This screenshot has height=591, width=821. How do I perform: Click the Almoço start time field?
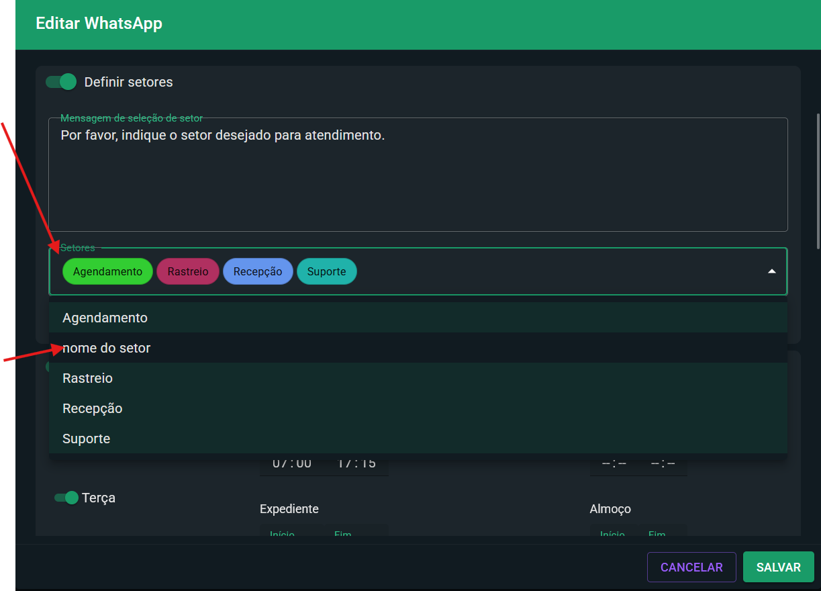(x=614, y=463)
